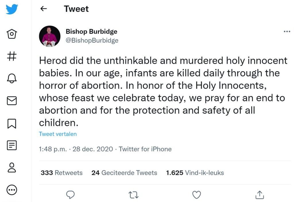The height and width of the screenshot is (202, 294).
Task: Click the @BishopBurbidge handle
Action: (x=92, y=41)
